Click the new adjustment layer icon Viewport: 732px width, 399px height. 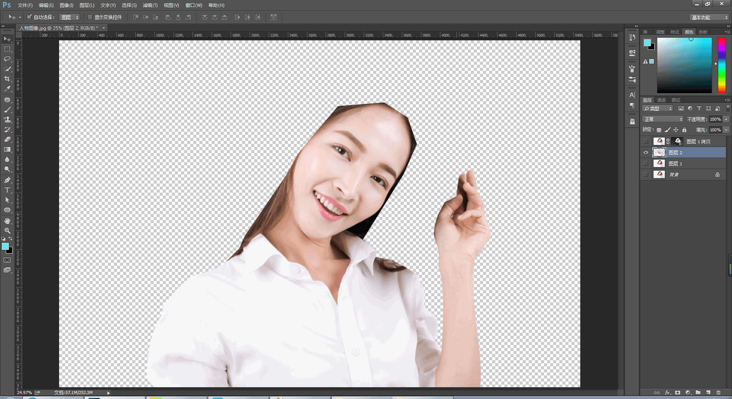click(688, 393)
